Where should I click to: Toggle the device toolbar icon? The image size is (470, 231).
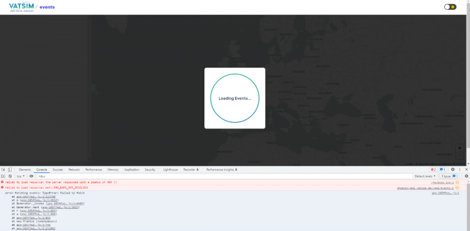click(x=10, y=169)
